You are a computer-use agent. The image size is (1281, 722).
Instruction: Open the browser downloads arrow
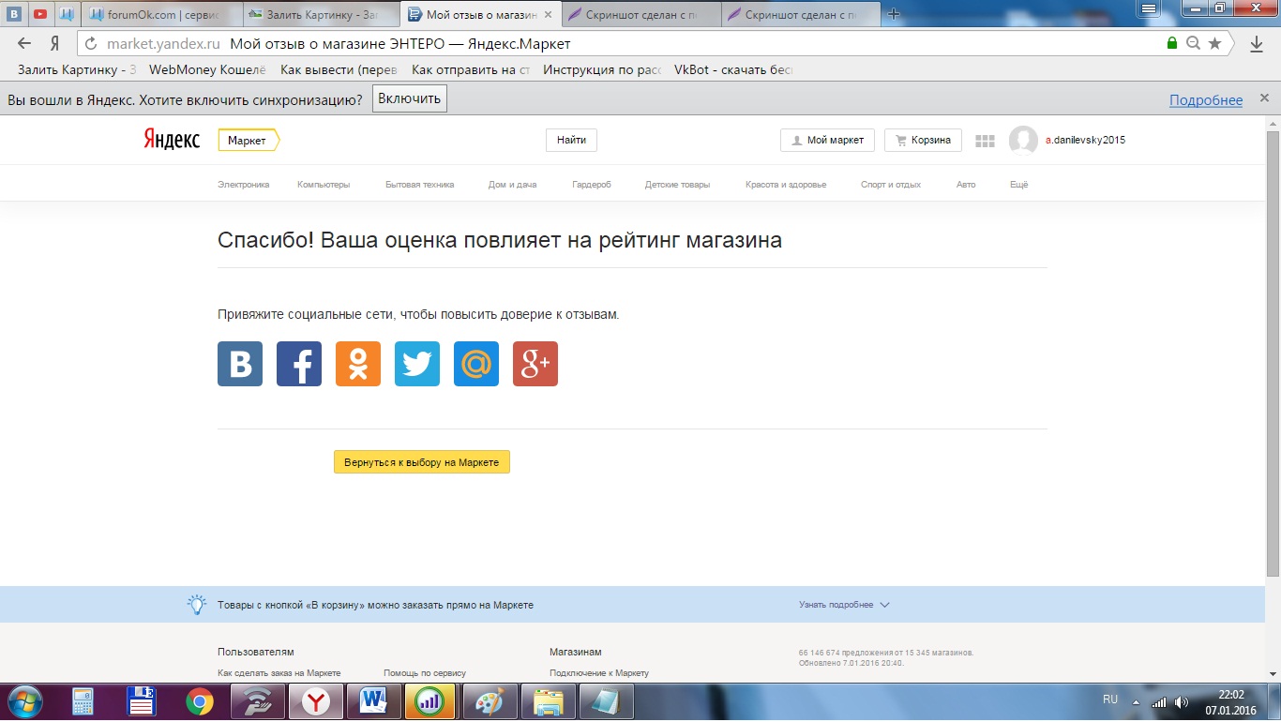[x=1258, y=43]
